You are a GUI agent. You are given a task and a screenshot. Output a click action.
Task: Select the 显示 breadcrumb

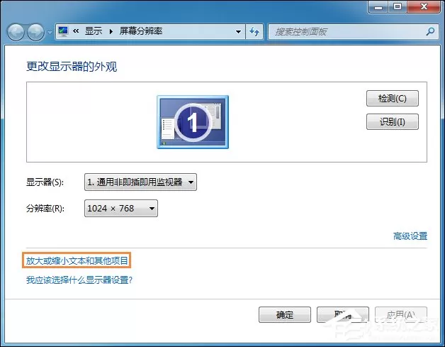[94, 31]
